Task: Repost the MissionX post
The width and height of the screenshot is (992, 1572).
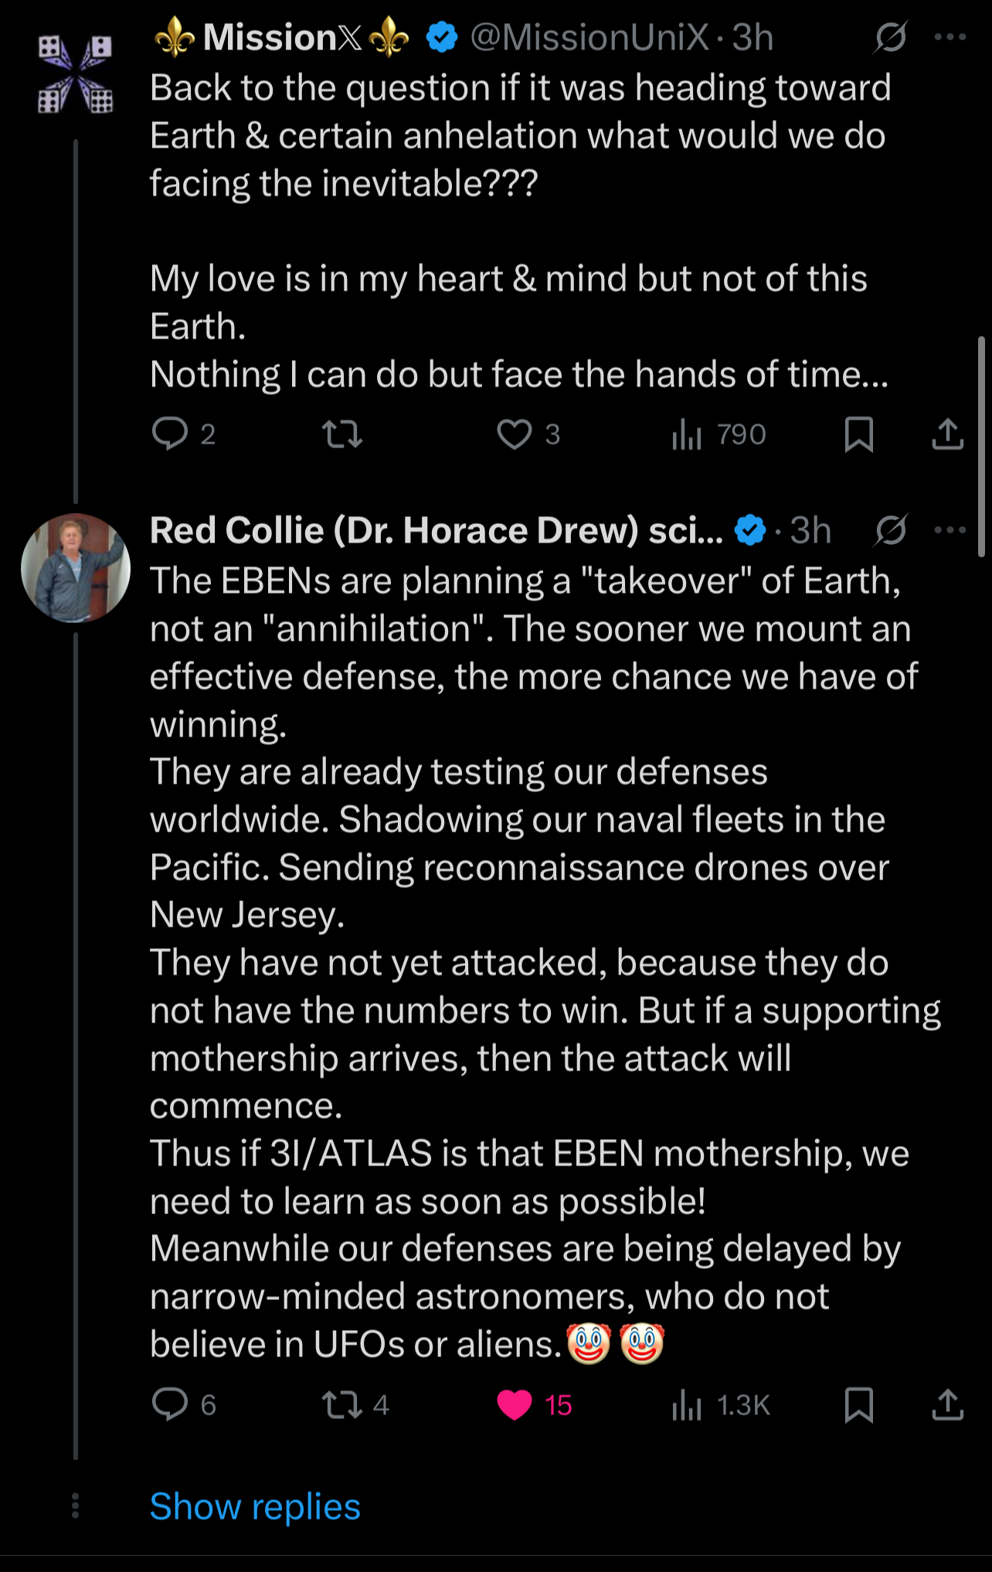Action: pos(341,434)
